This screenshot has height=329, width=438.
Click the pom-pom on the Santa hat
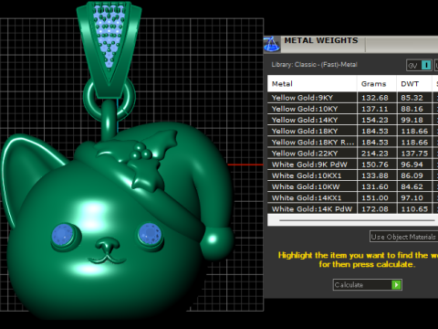point(216,243)
